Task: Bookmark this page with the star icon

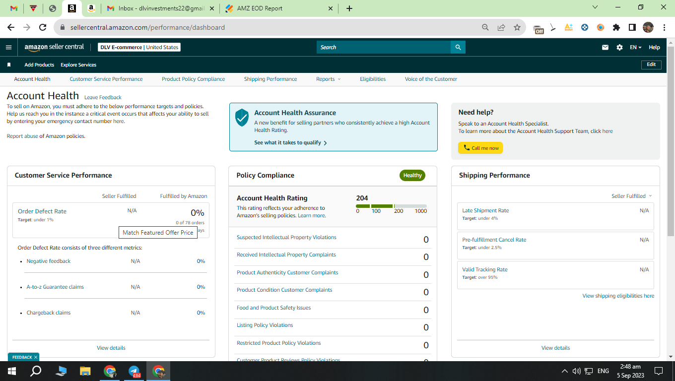Action: tap(517, 27)
